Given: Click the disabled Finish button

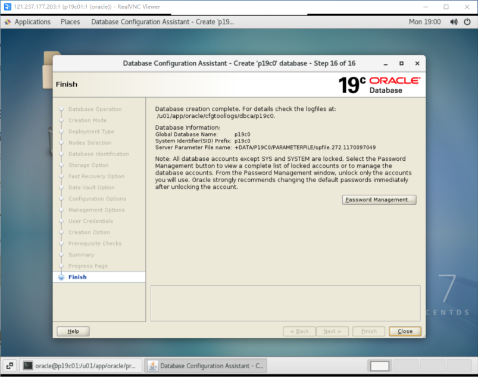Looking at the screenshot, I should pos(369,331).
